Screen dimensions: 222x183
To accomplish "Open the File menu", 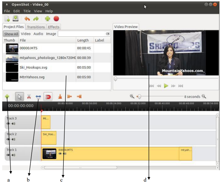I will coord(7,11).
